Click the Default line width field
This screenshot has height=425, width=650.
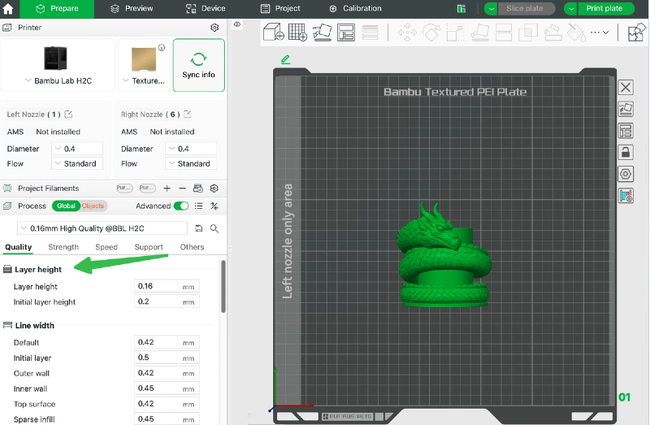(x=167, y=342)
